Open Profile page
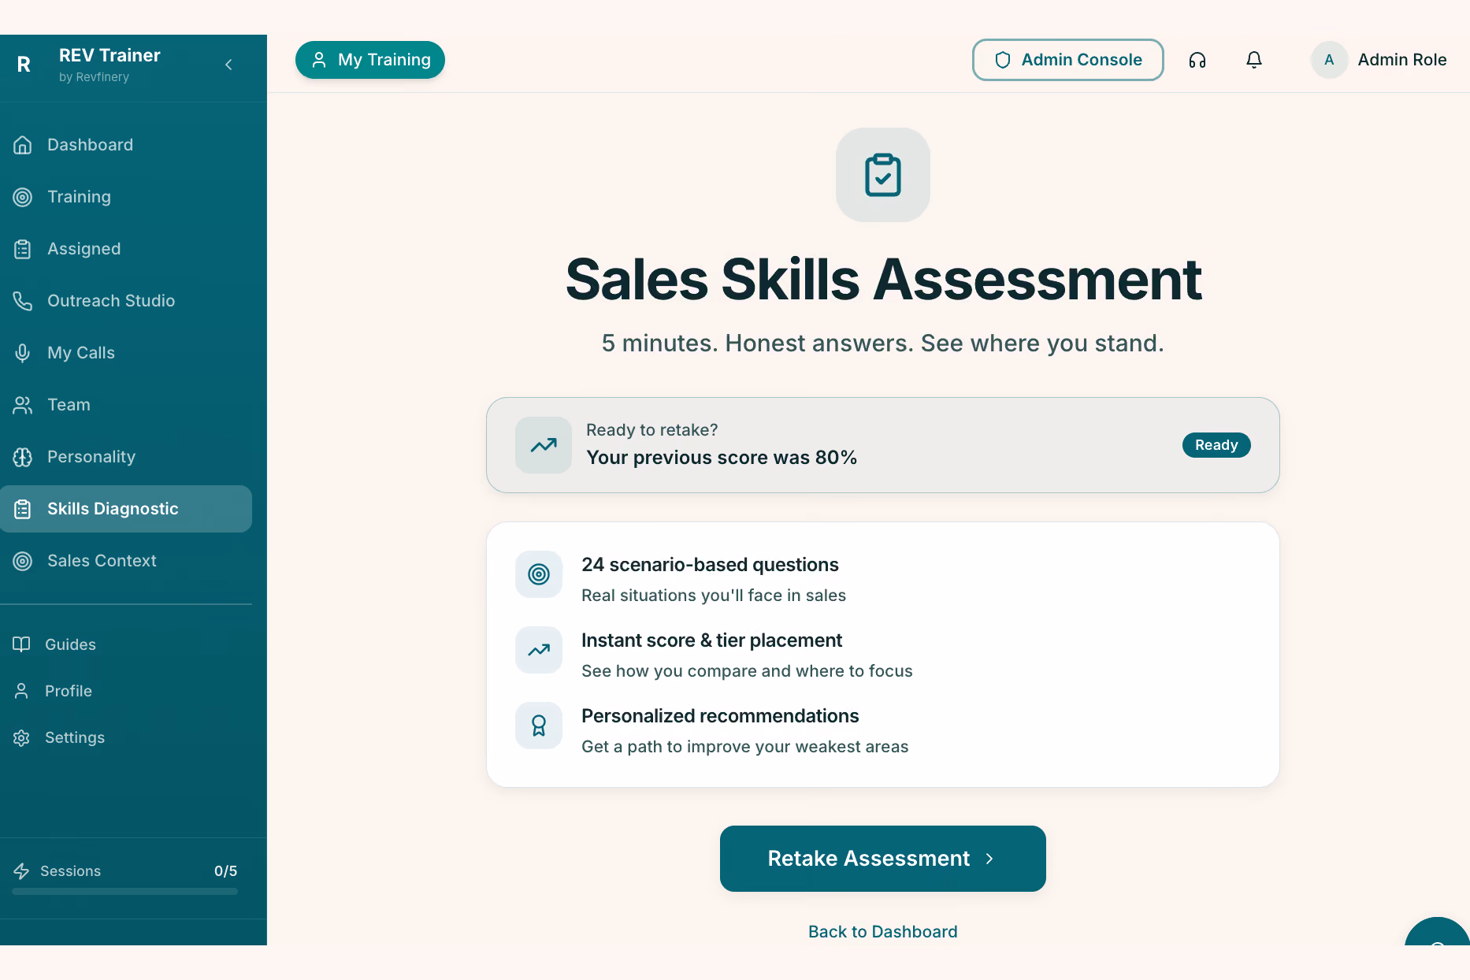This screenshot has height=980, width=1470. click(126, 691)
